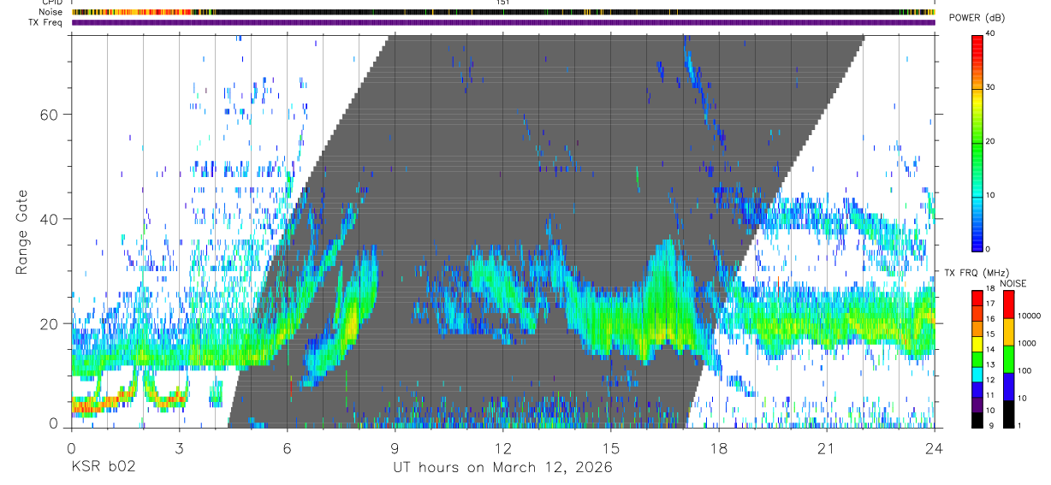The image size is (1051, 485).
Task: Click the 13 MHz green swatch in the TX FRQ legend
Action: point(977,358)
